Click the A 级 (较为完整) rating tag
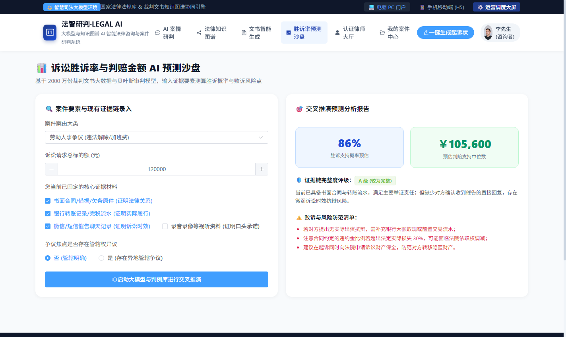566x337 pixels. tap(375, 181)
